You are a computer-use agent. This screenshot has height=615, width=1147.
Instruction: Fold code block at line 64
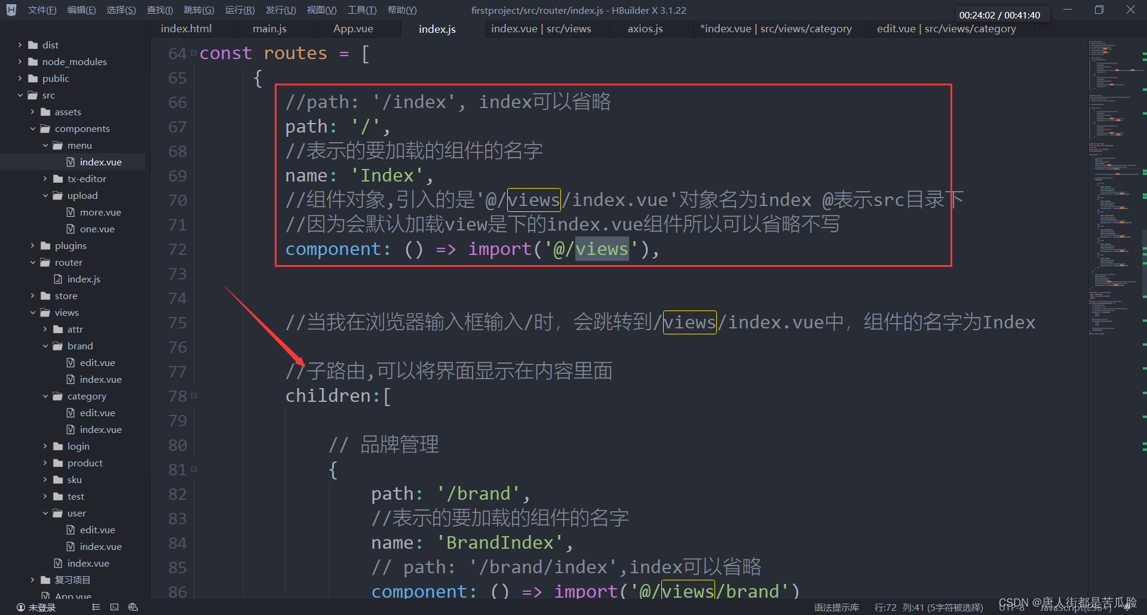click(194, 53)
